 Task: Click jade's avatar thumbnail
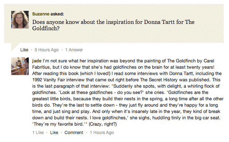pyautogui.click(x=20, y=66)
